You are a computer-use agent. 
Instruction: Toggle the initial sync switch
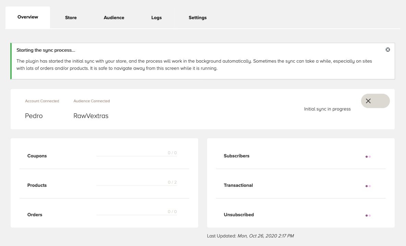coord(375,101)
